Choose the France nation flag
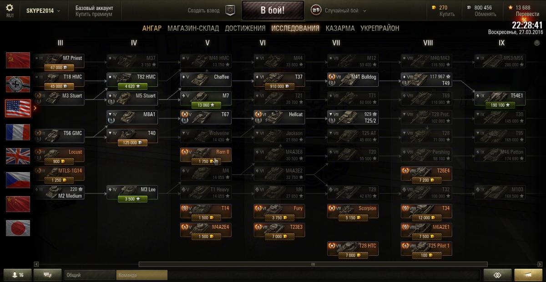Image resolution: width=546 pixels, height=282 pixels. tap(18, 132)
